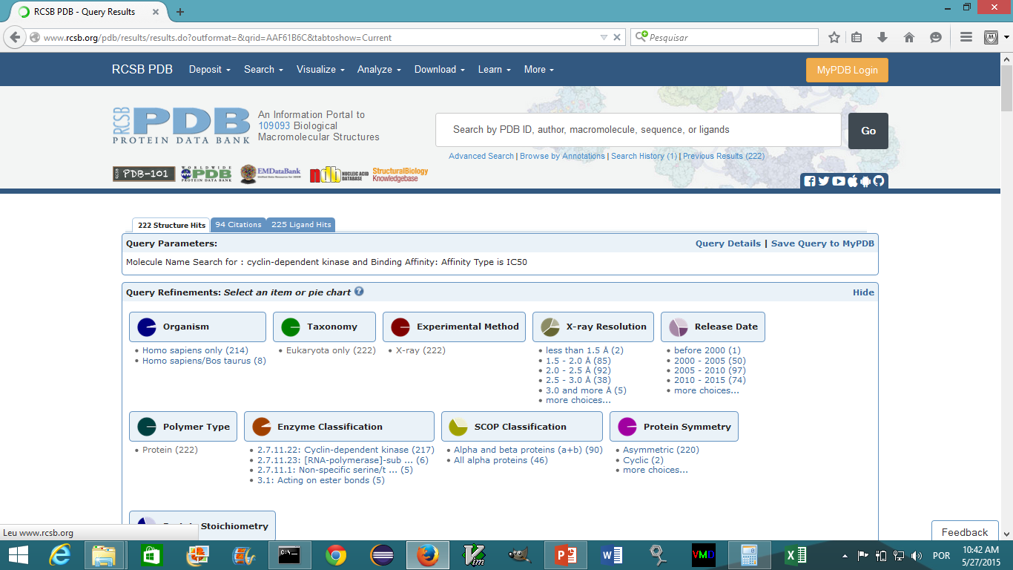This screenshot has width=1013, height=570.
Task: Open the Firefox chat smiley icon
Action: (x=936, y=37)
